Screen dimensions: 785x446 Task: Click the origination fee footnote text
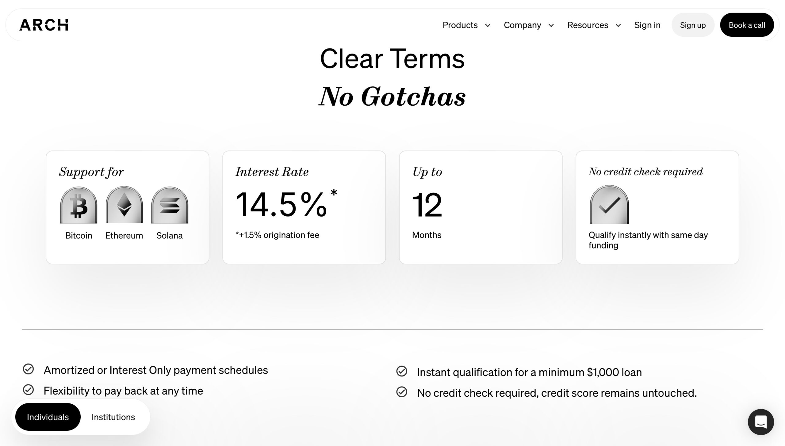(x=277, y=235)
